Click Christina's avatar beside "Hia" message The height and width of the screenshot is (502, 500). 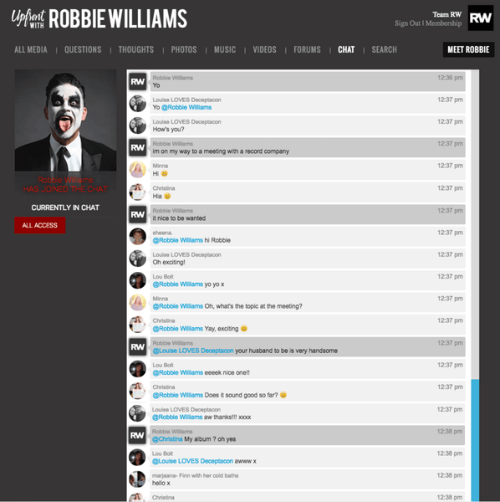(138, 192)
